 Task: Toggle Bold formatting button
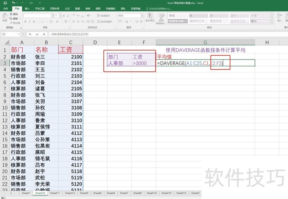point(26,22)
